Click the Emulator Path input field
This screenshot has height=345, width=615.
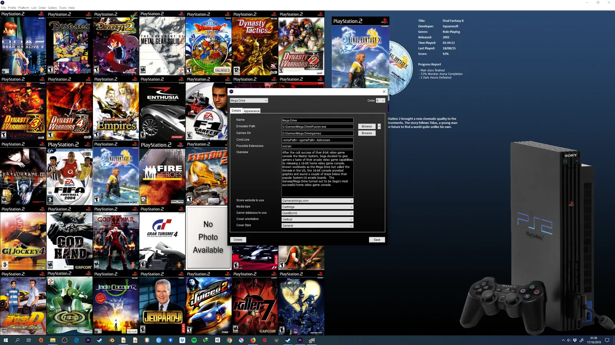click(x=317, y=127)
